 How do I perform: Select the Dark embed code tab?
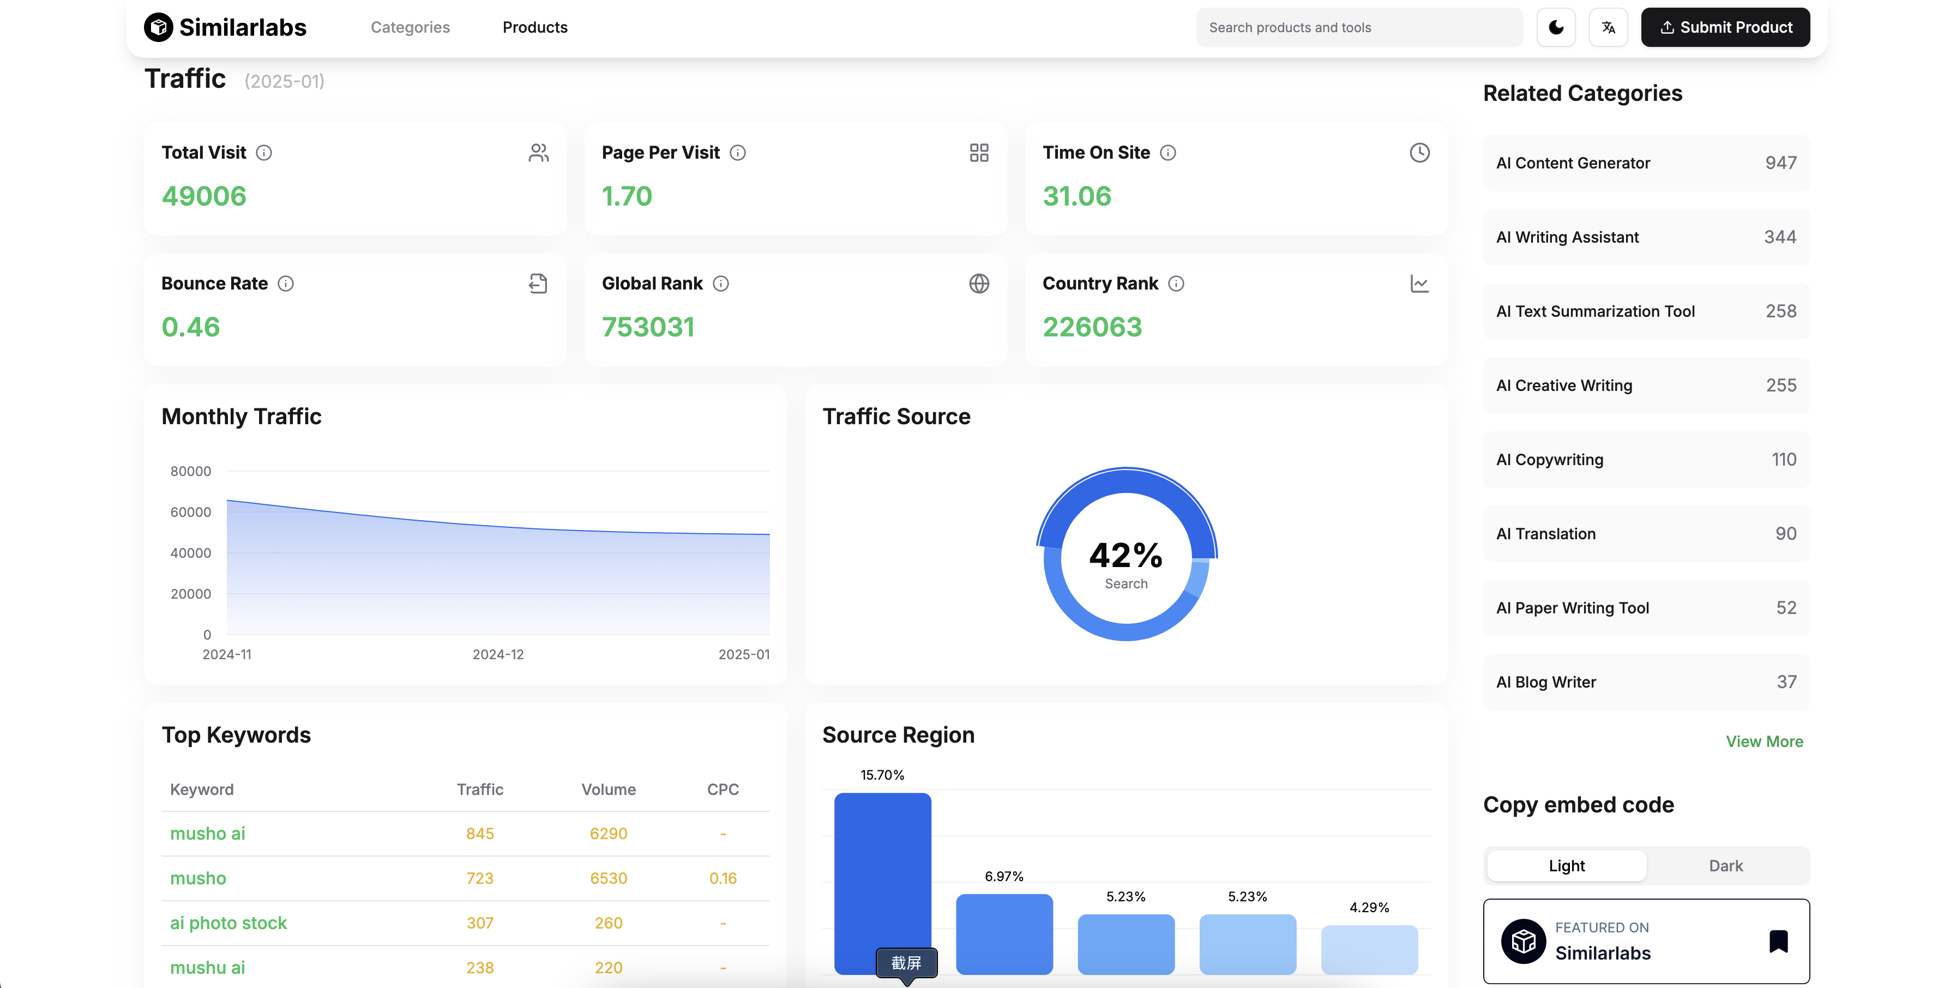[1725, 866]
